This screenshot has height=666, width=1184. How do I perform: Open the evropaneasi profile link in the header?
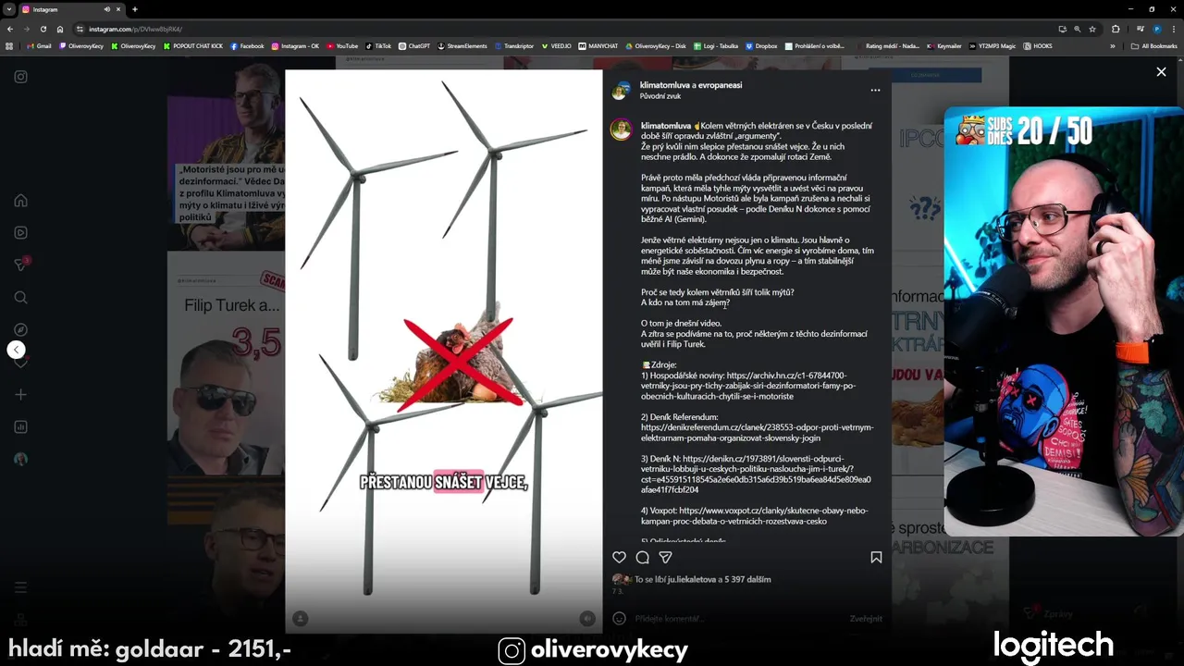click(x=721, y=85)
